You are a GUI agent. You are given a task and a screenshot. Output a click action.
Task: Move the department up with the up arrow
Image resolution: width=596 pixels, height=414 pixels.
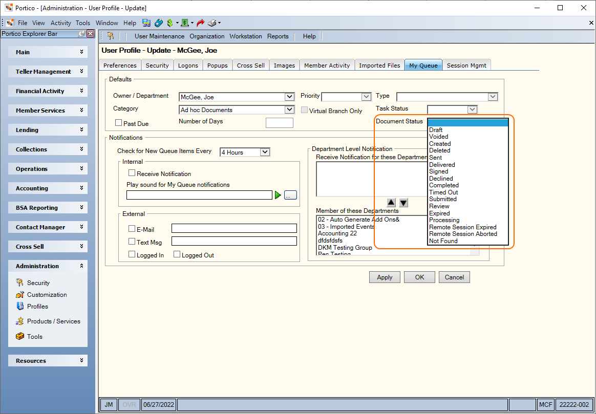pos(391,203)
